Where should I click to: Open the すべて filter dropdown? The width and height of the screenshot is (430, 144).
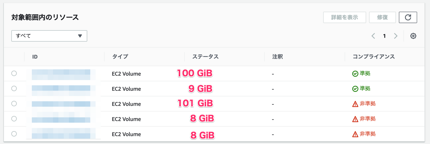(x=49, y=36)
